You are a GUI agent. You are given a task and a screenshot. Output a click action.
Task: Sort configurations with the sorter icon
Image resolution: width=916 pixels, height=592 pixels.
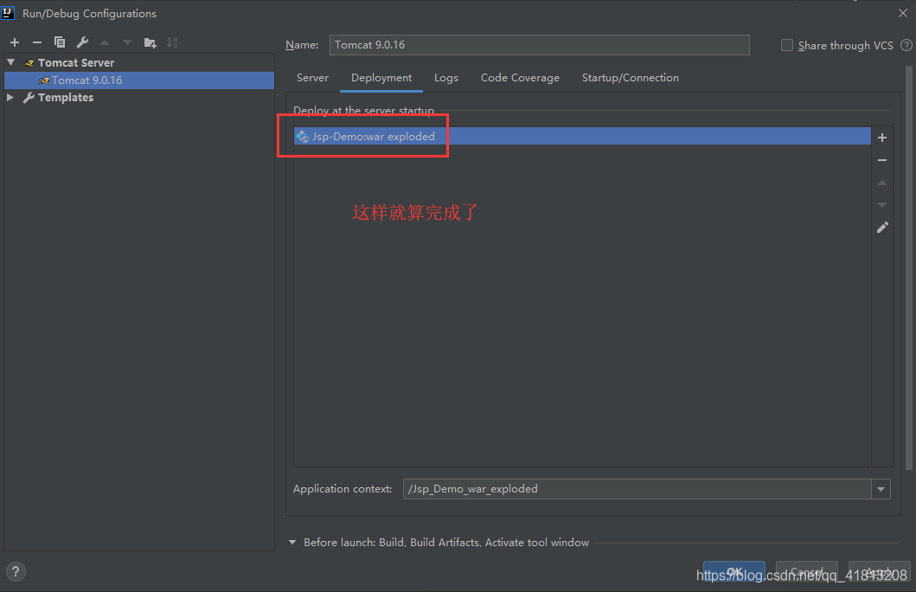pyautogui.click(x=171, y=42)
